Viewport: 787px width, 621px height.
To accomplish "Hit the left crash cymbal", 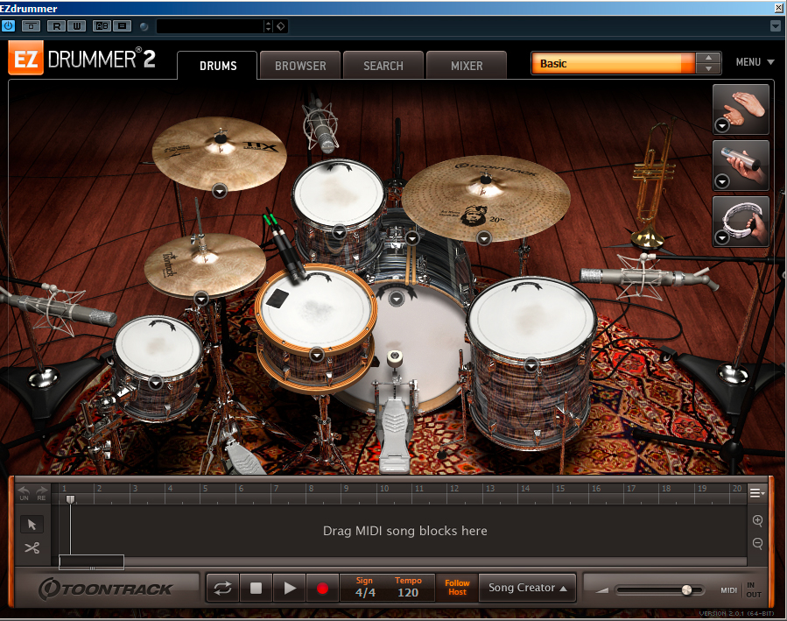I will point(220,153).
